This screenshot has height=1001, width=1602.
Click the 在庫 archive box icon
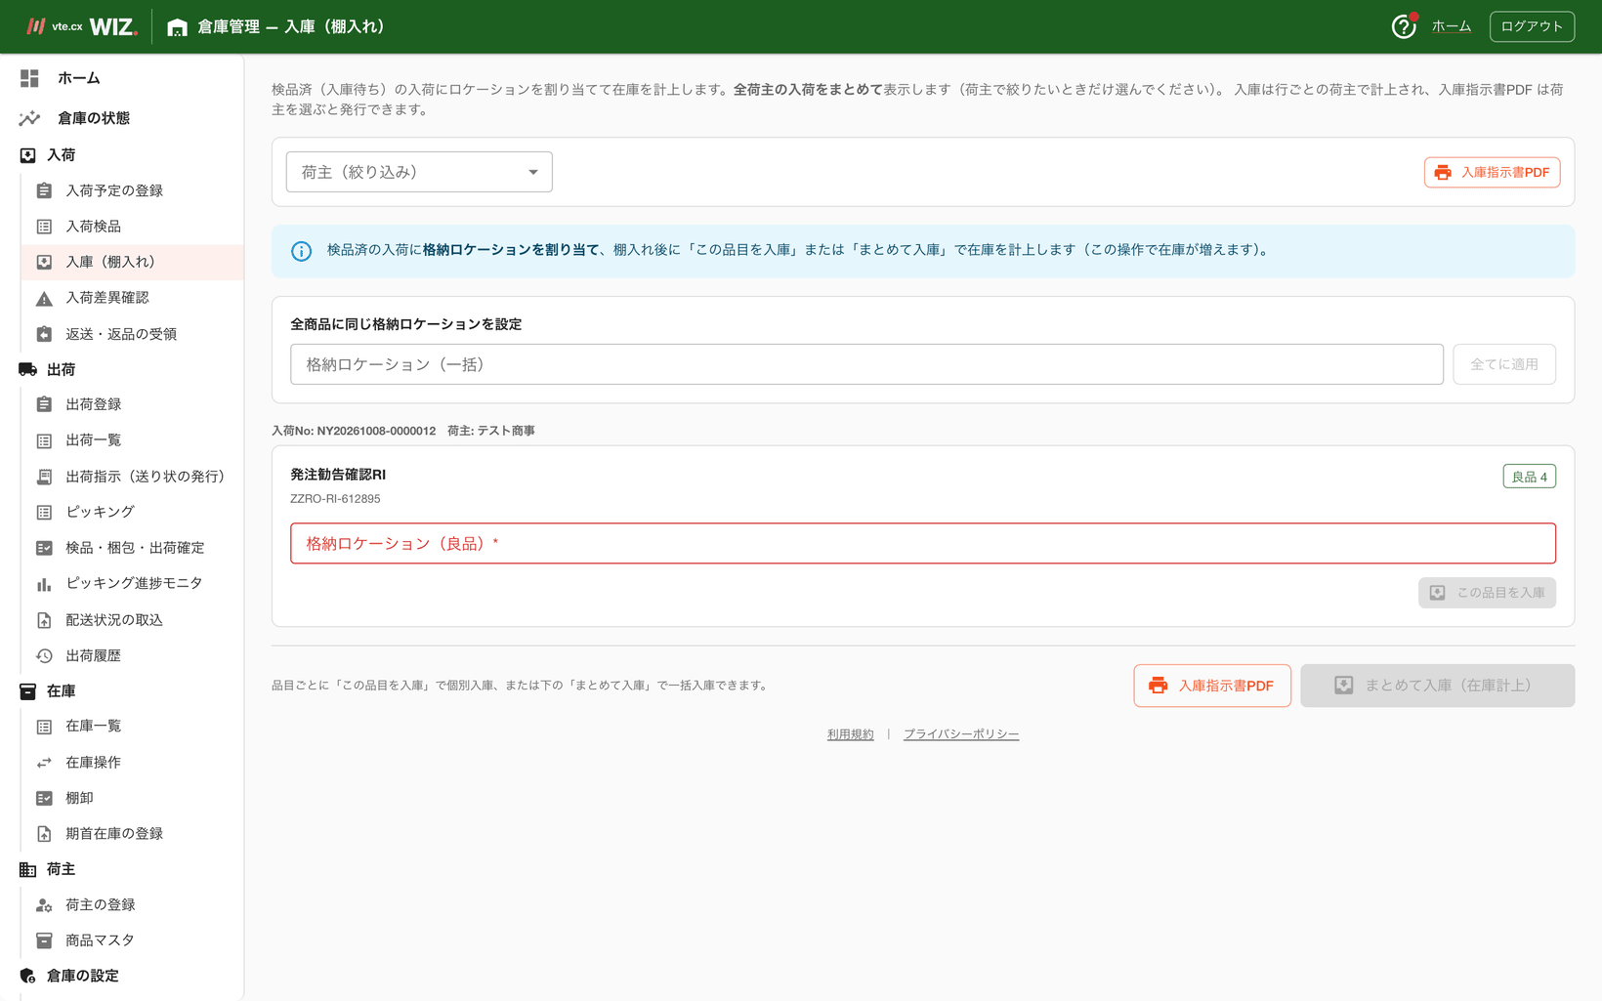27,691
